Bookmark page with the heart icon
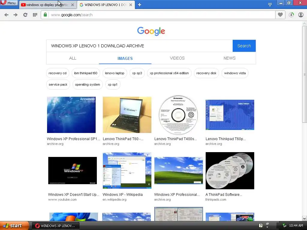This screenshot has height=230, width=307. 280,15
